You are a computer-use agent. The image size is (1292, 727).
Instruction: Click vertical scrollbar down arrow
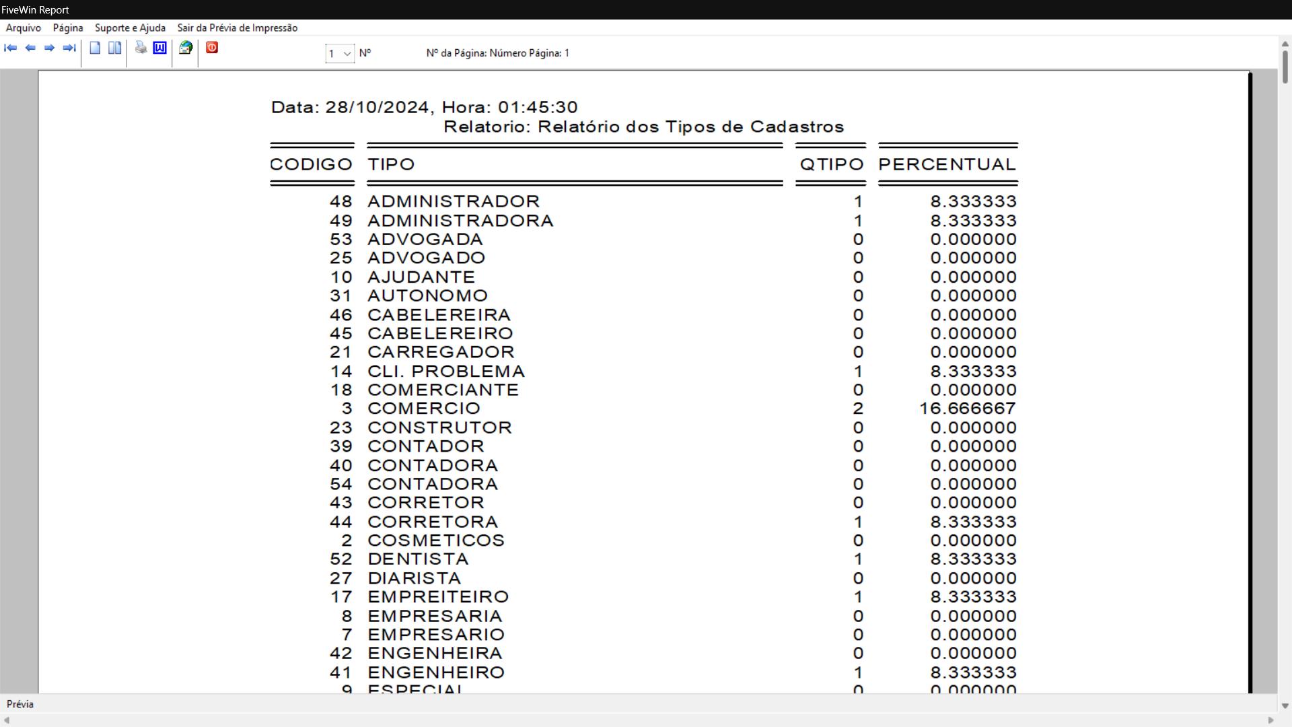pyautogui.click(x=1285, y=706)
